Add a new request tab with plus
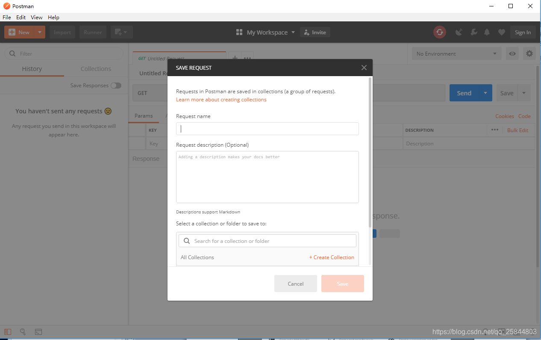Viewport: 541px width, 340px height. click(235, 58)
